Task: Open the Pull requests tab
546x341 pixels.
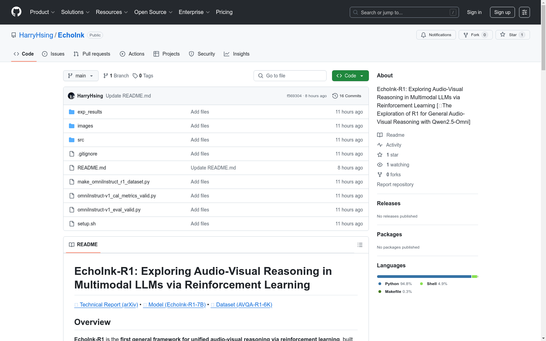Action: 92,54
